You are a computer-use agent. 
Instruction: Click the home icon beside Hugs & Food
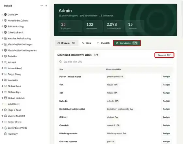(5, 110)
